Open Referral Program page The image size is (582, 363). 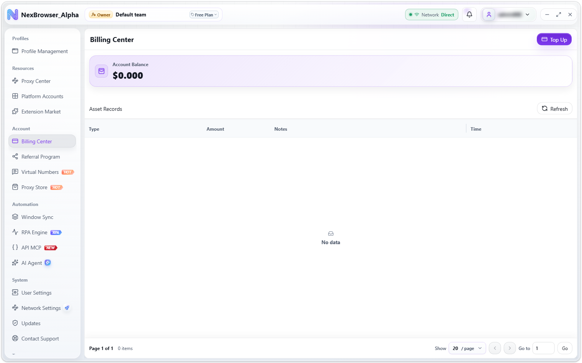click(x=42, y=157)
